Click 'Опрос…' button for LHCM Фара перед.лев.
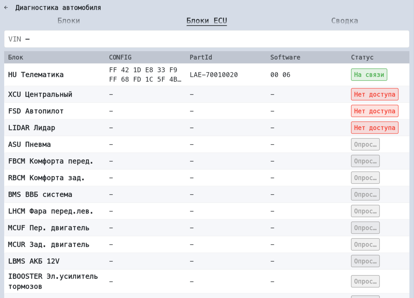Screen dimensions: 414x298 (x=365, y=211)
